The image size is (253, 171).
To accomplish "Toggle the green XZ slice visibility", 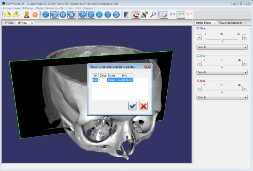I will pyautogui.click(x=181, y=15).
